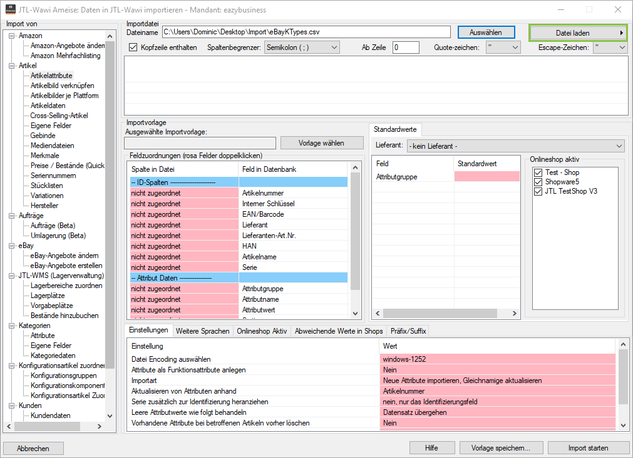
Task: Collapse the Aufträge tree node
Action: coord(12,216)
